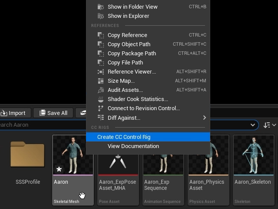The image size is (278, 209).
Task: Expand the Diff Against submenu arrow
Action: [205, 118]
